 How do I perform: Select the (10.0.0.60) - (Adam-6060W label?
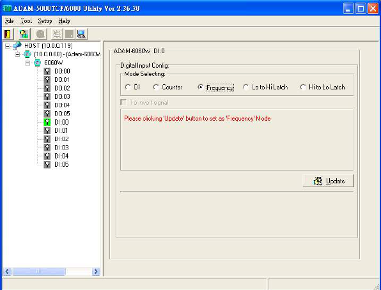tap(67, 54)
